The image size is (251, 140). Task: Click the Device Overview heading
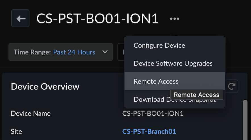(x=45, y=86)
